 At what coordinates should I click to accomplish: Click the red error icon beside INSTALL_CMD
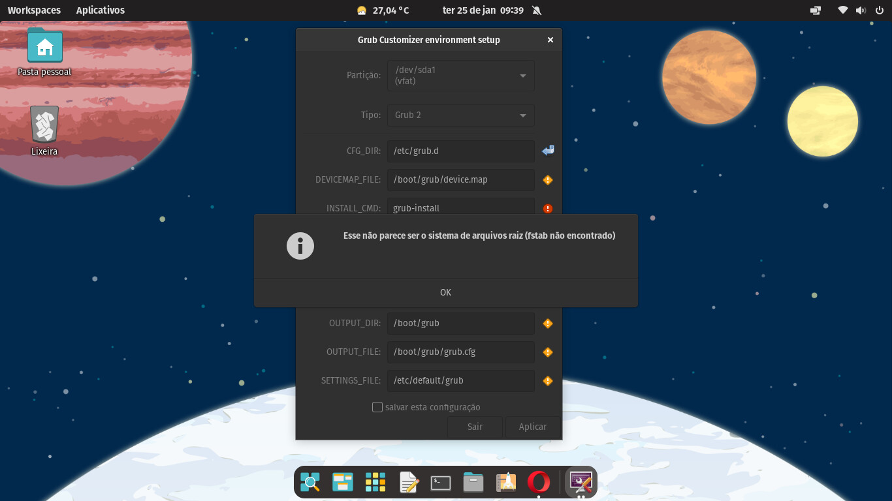click(x=548, y=209)
